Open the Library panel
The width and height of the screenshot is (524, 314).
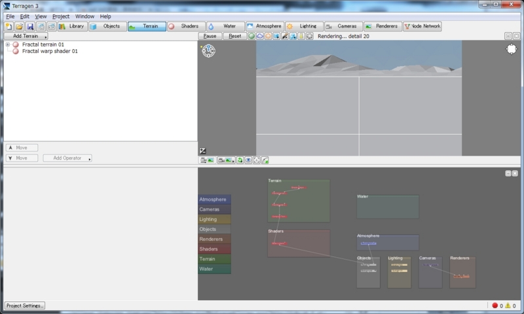coord(73,26)
